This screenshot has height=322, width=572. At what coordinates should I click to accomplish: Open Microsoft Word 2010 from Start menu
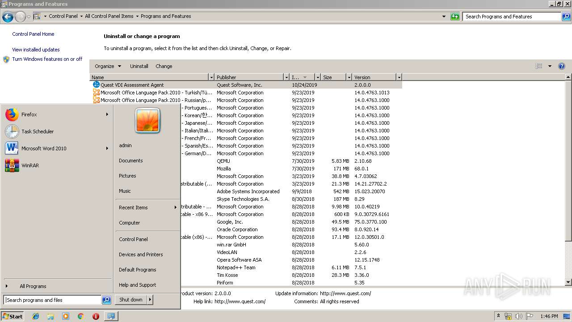(x=57, y=148)
